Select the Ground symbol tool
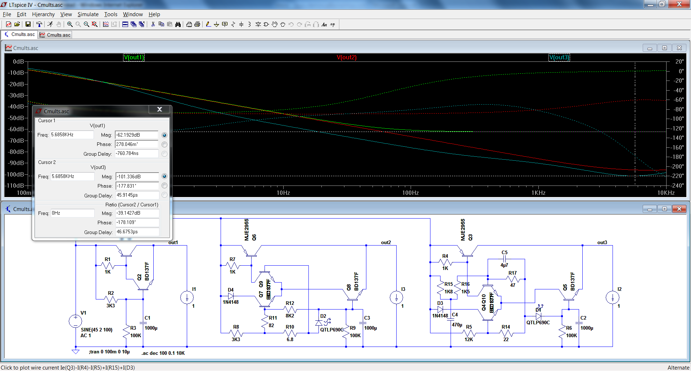 (x=216, y=24)
